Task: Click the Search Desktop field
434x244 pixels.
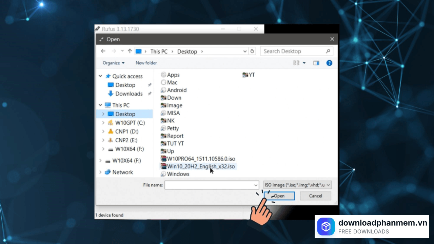Action: coord(297,51)
